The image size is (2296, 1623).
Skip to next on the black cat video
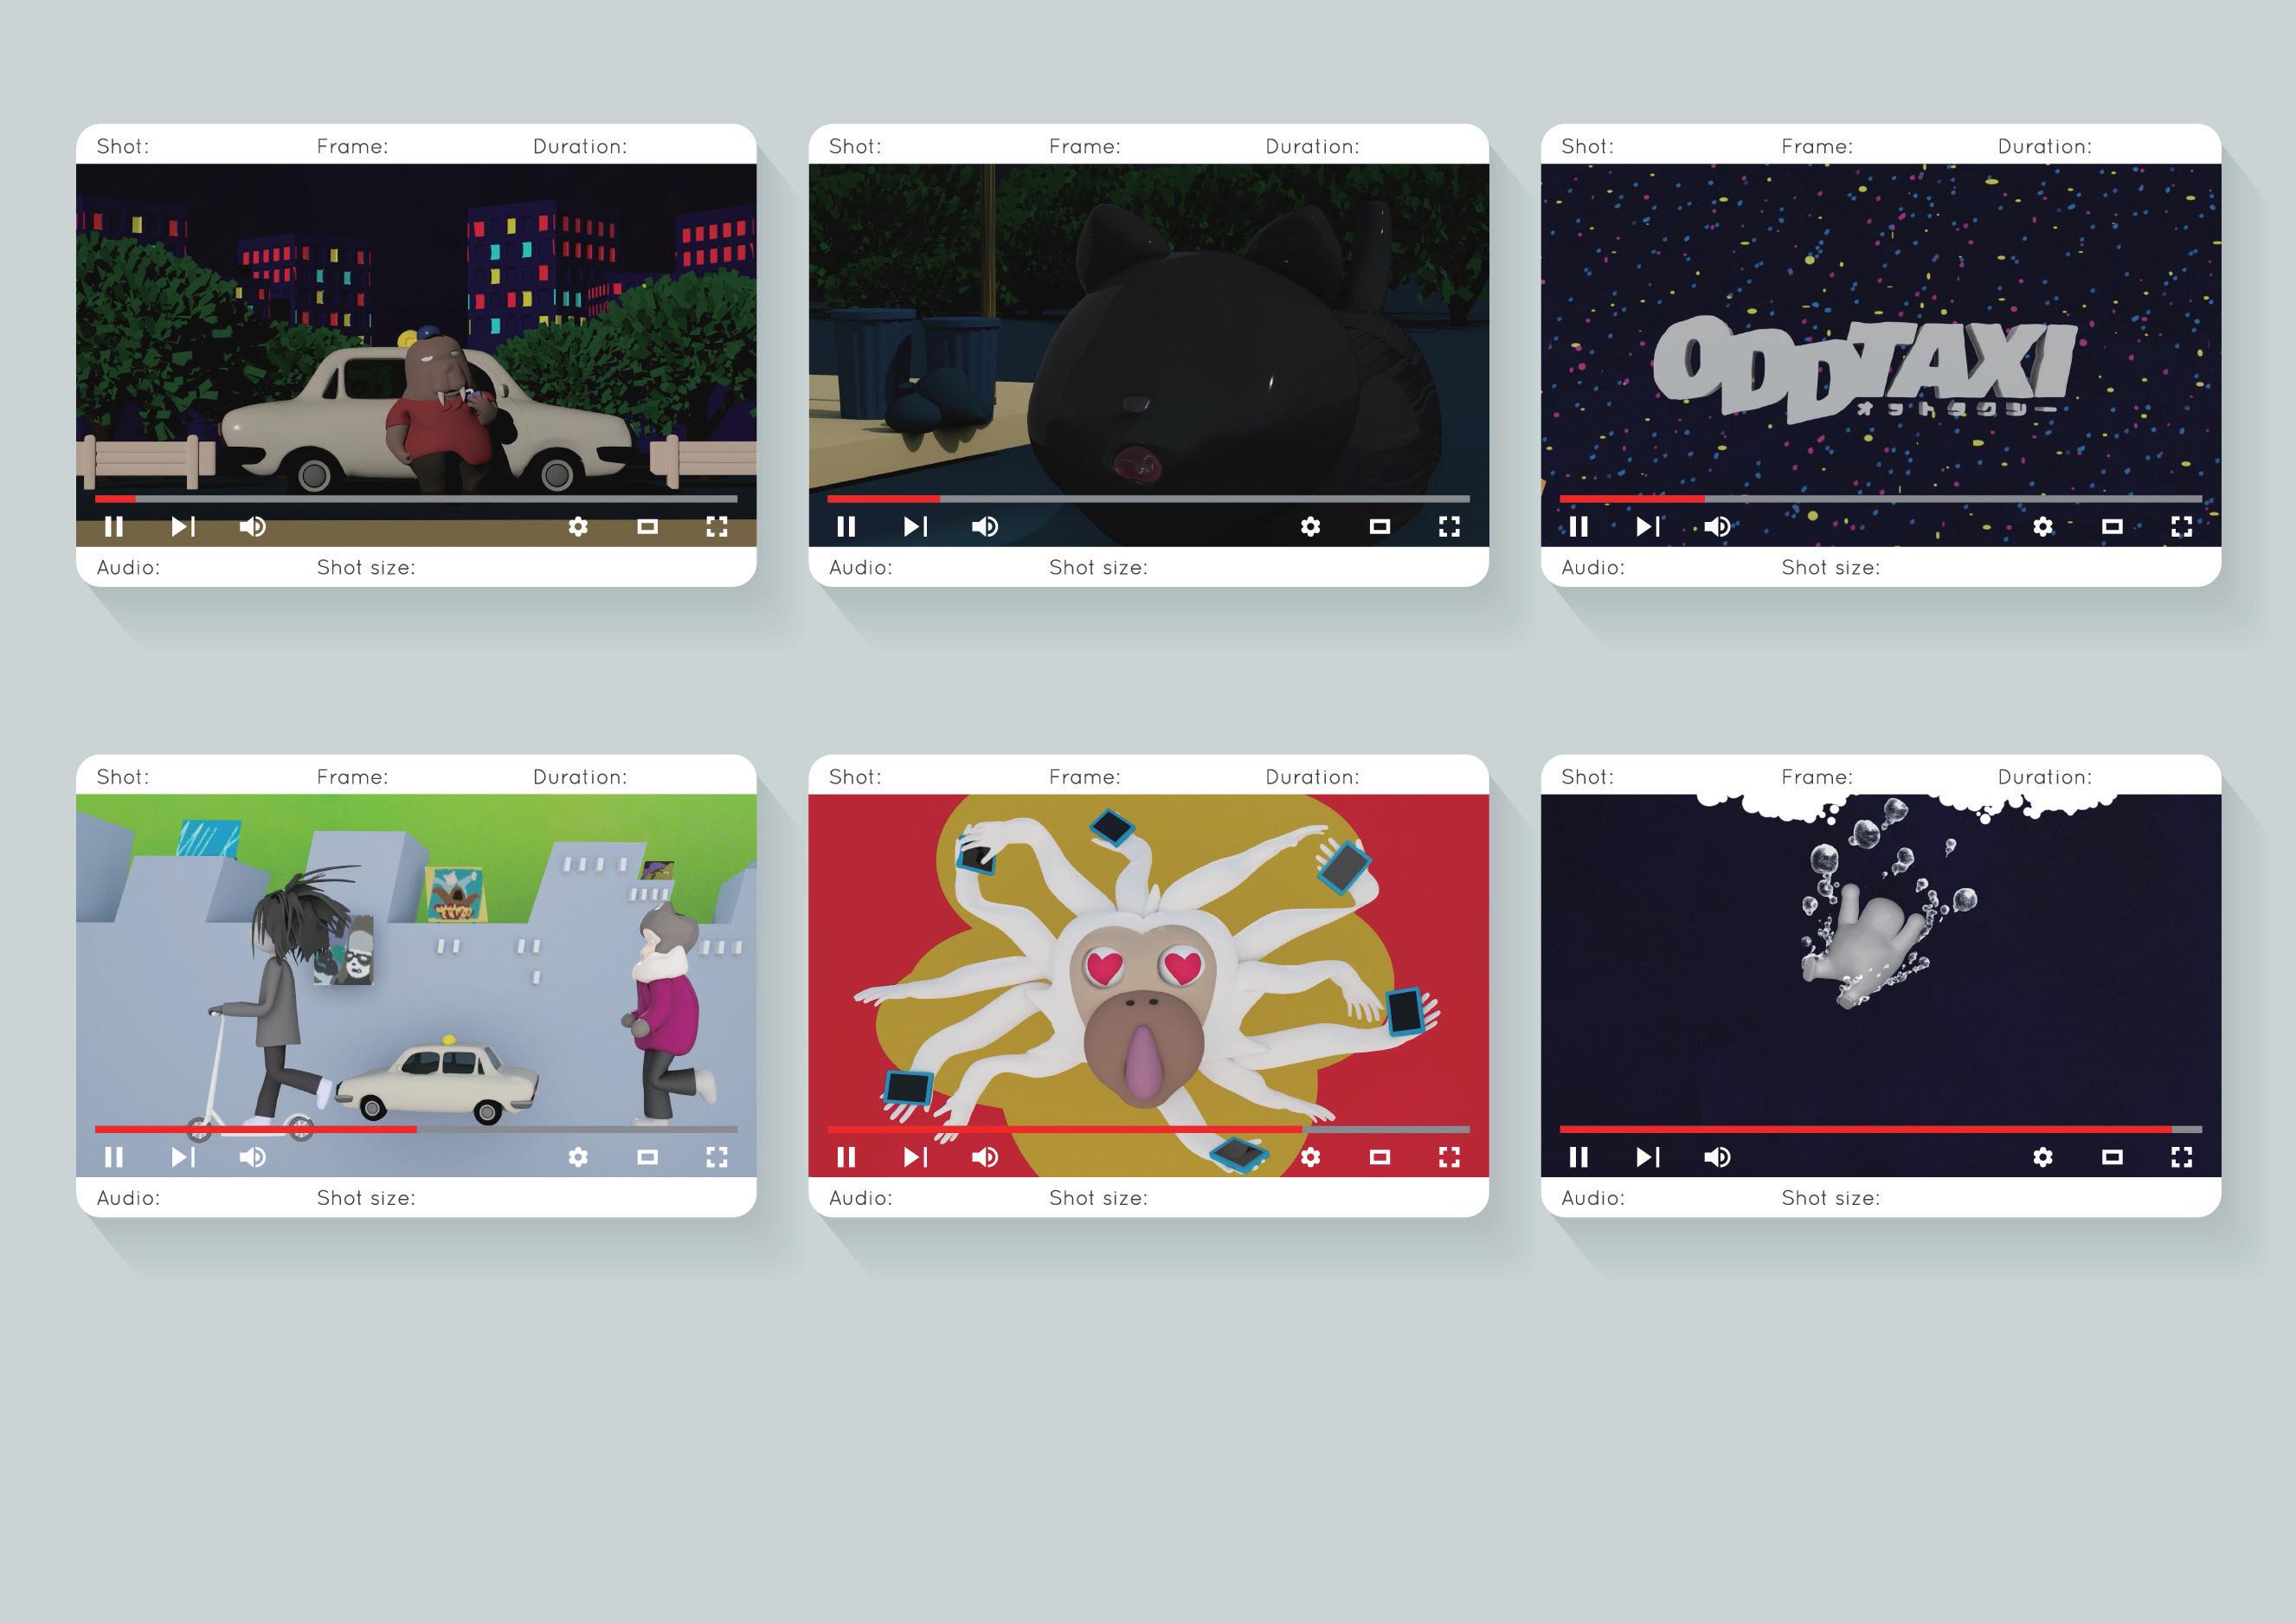pos(915,526)
